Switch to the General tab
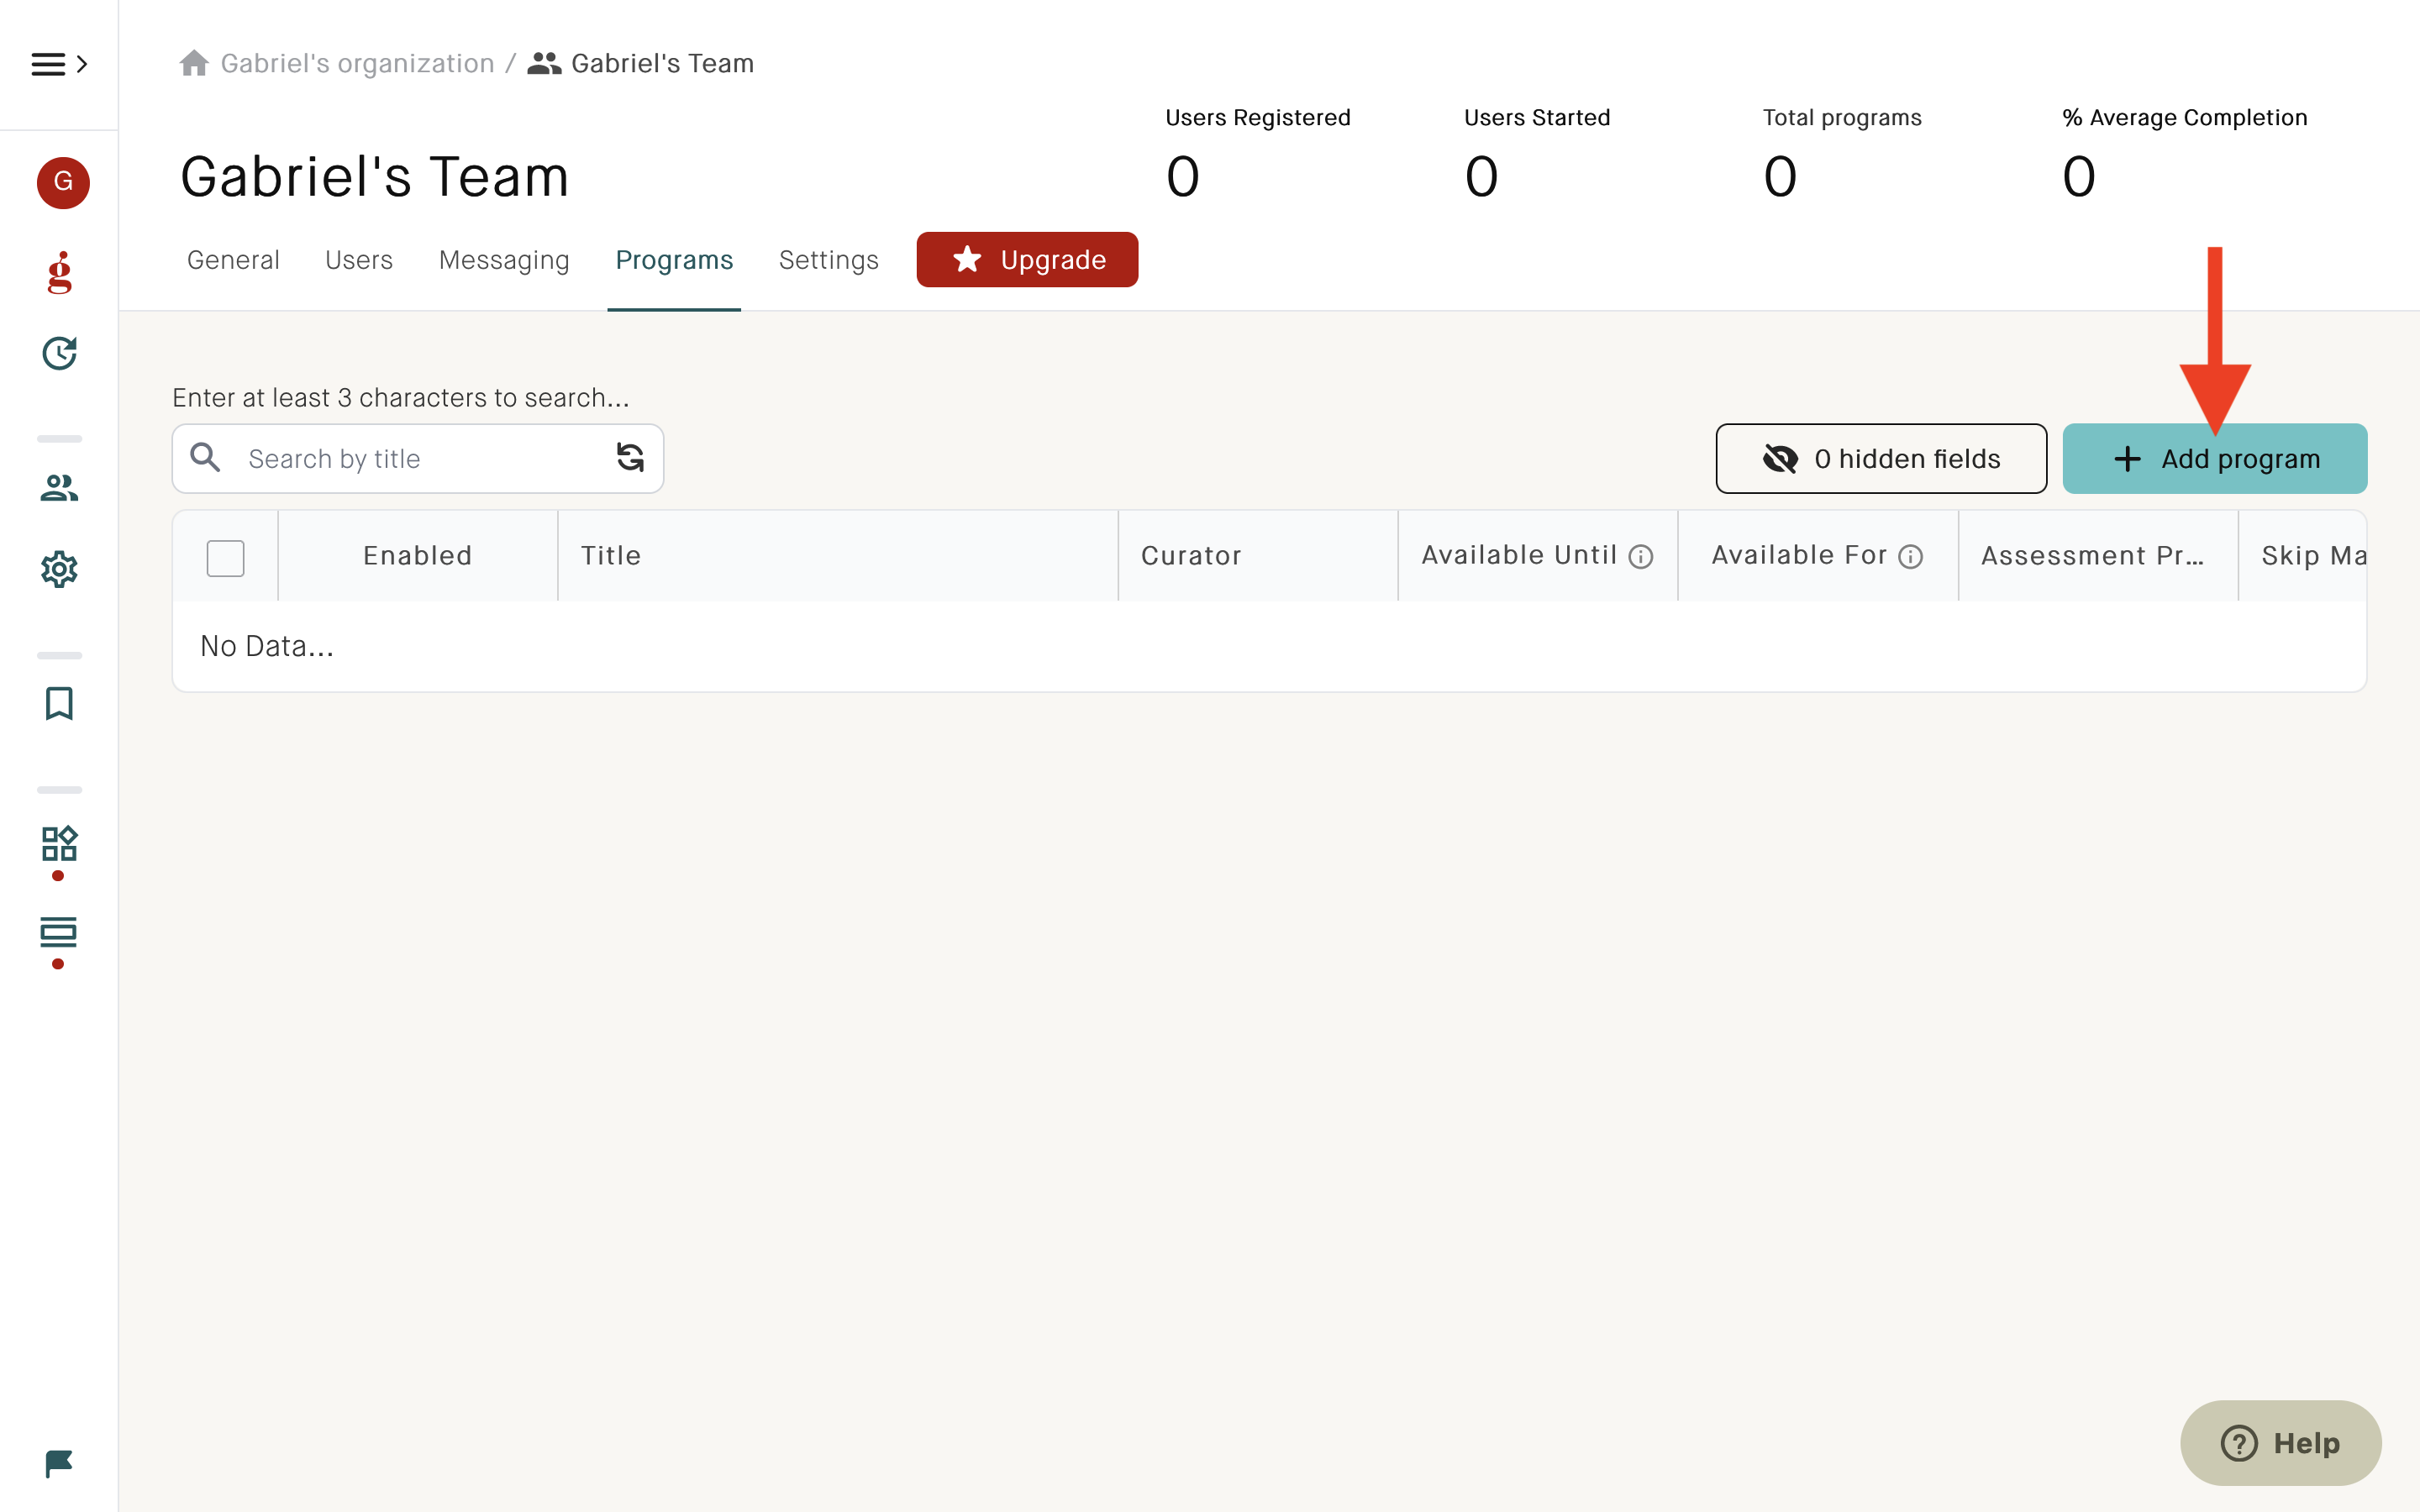The height and width of the screenshot is (1512, 2420). click(233, 260)
